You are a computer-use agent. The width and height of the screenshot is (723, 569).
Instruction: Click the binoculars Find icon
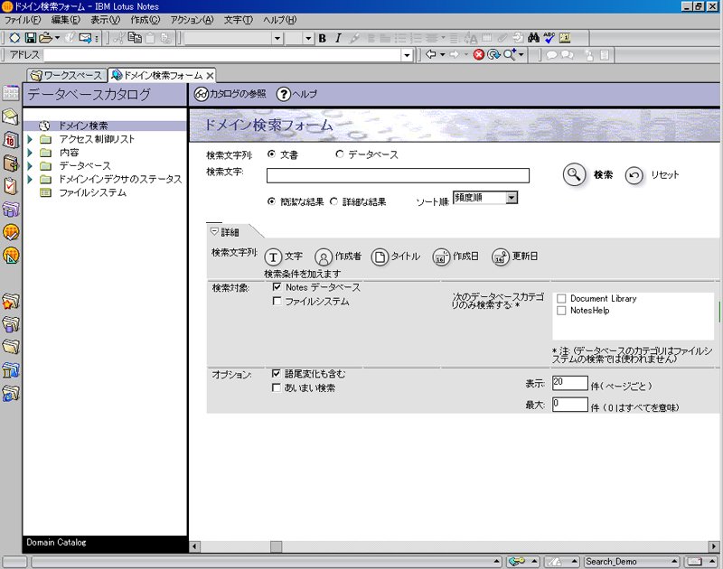[534, 38]
